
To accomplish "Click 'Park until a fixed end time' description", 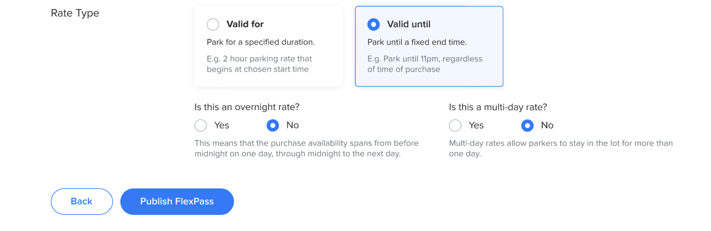I will (417, 42).
